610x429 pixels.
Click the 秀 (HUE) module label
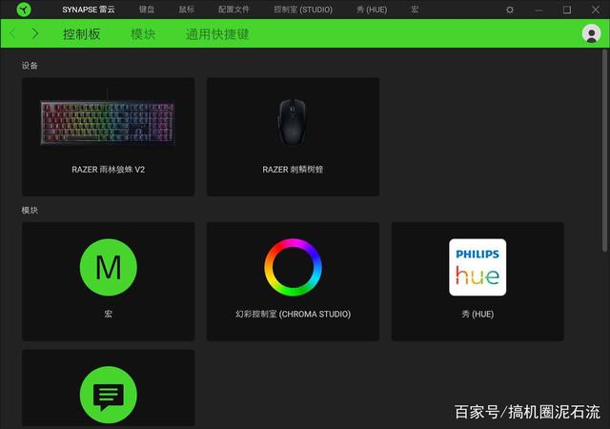click(478, 314)
